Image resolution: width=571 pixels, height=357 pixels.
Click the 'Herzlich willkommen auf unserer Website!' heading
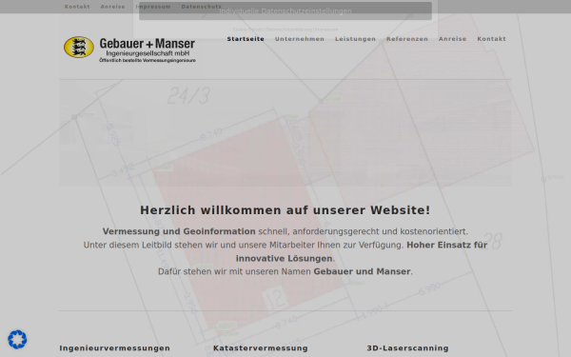[285, 210]
